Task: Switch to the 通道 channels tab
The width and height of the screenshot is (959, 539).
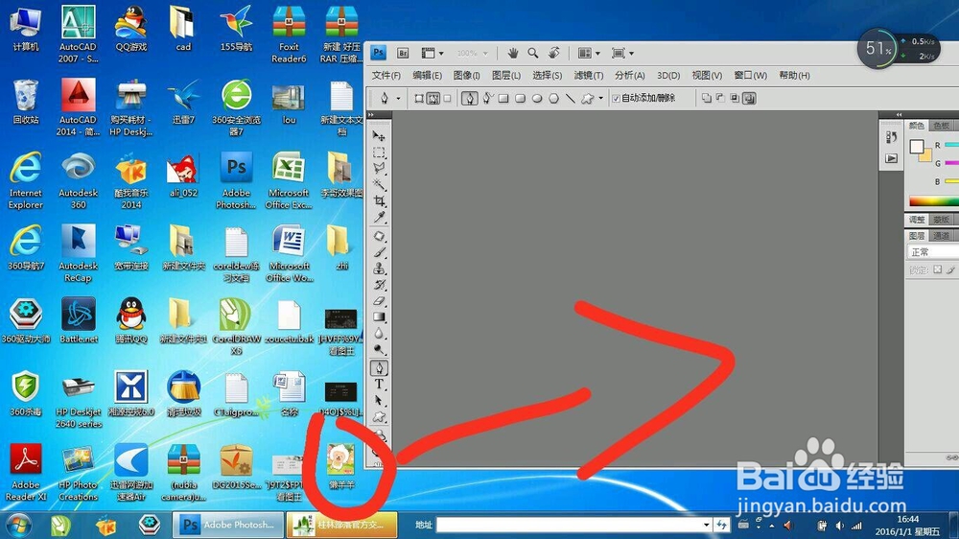Action: point(942,236)
